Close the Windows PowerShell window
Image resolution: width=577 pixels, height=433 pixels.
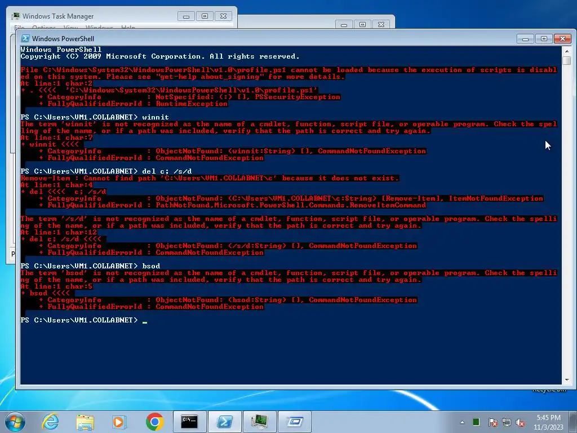[562, 38]
